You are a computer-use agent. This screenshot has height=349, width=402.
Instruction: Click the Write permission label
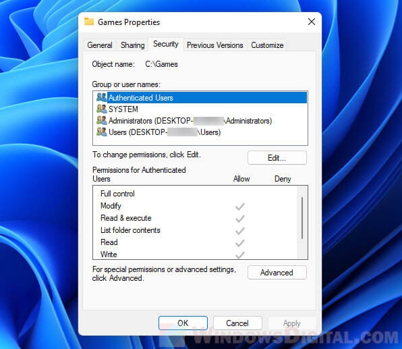[109, 254]
